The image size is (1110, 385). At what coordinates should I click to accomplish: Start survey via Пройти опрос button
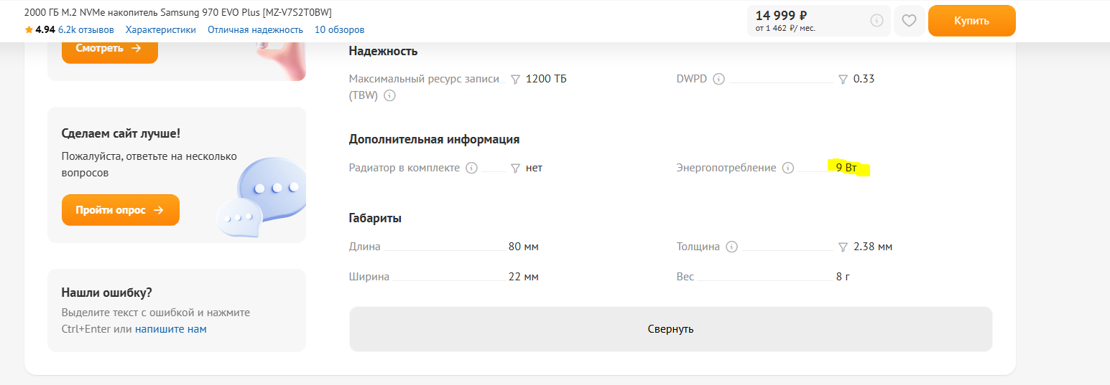coord(121,210)
